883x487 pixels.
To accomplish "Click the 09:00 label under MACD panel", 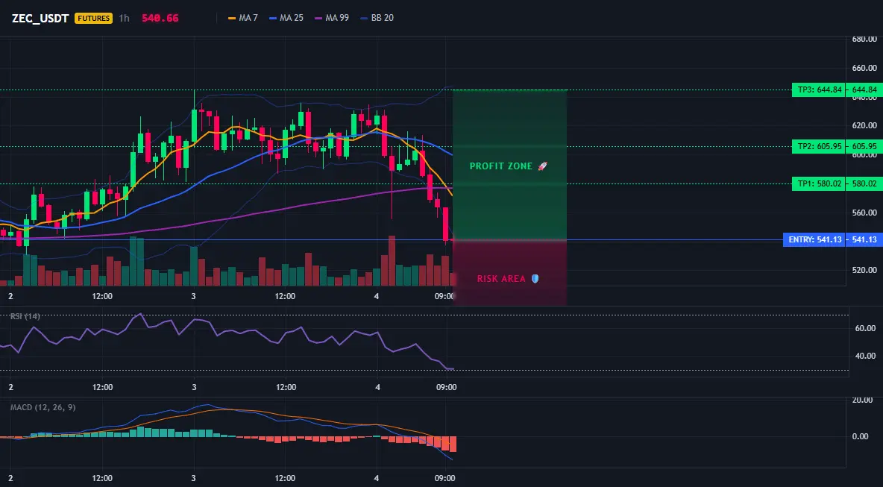I will coord(445,479).
